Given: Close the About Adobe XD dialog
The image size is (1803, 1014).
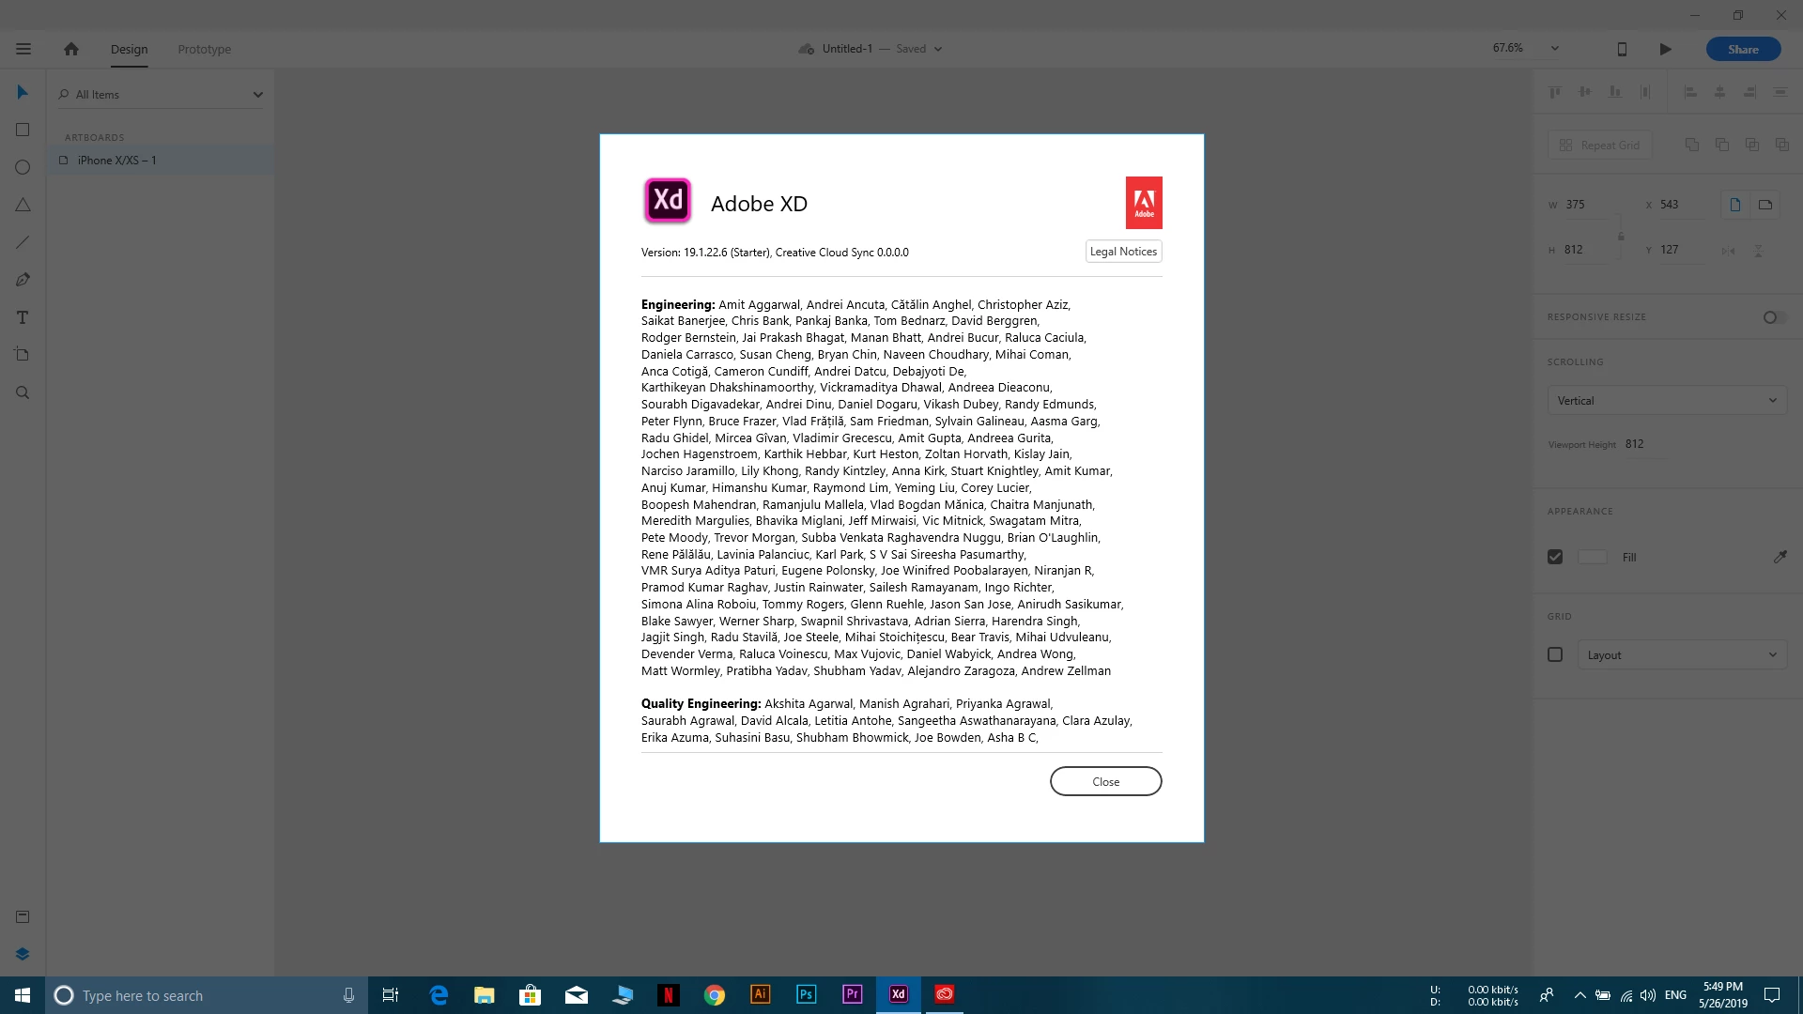Looking at the screenshot, I should [x=1105, y=781].
